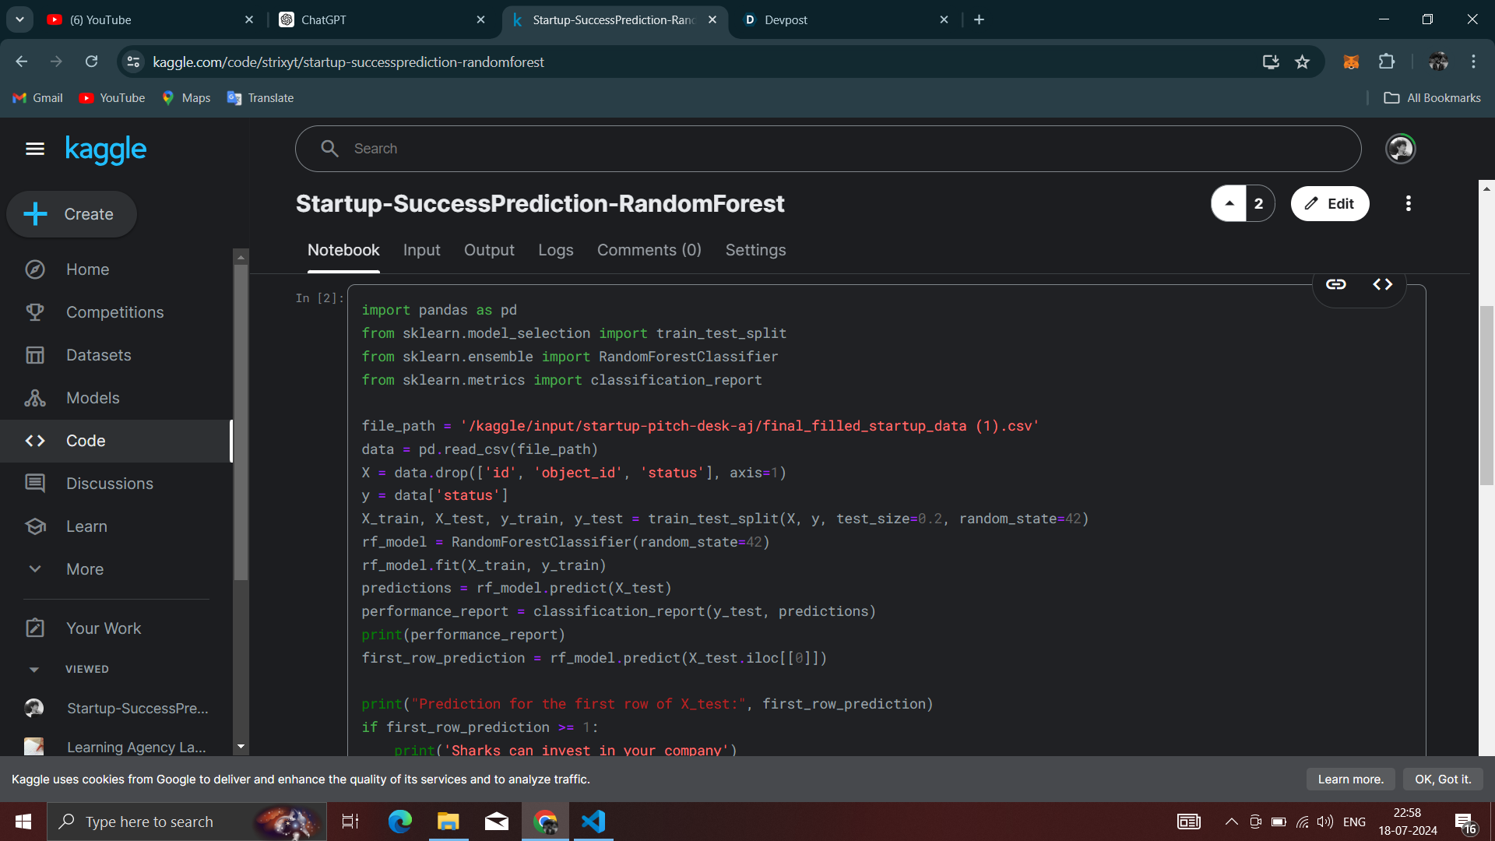The width and height of the screenshot is (1495, 841).
Task: Accept cookies with OK, Got it
Action: [1442, 779]
